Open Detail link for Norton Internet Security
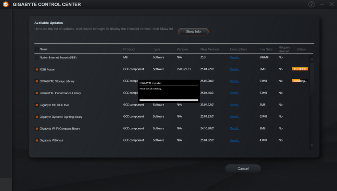 coord(234,58)
